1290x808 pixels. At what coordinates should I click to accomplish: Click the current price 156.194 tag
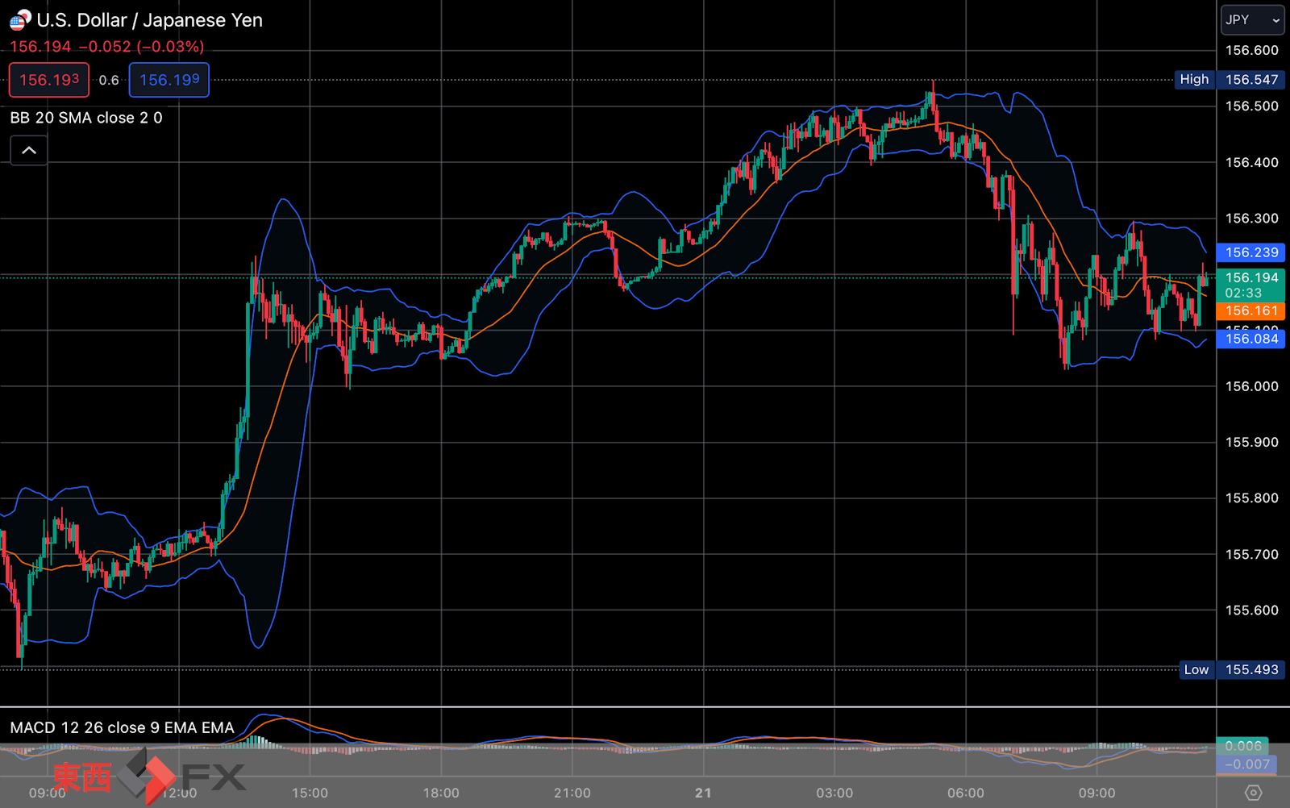(1251, 285)
